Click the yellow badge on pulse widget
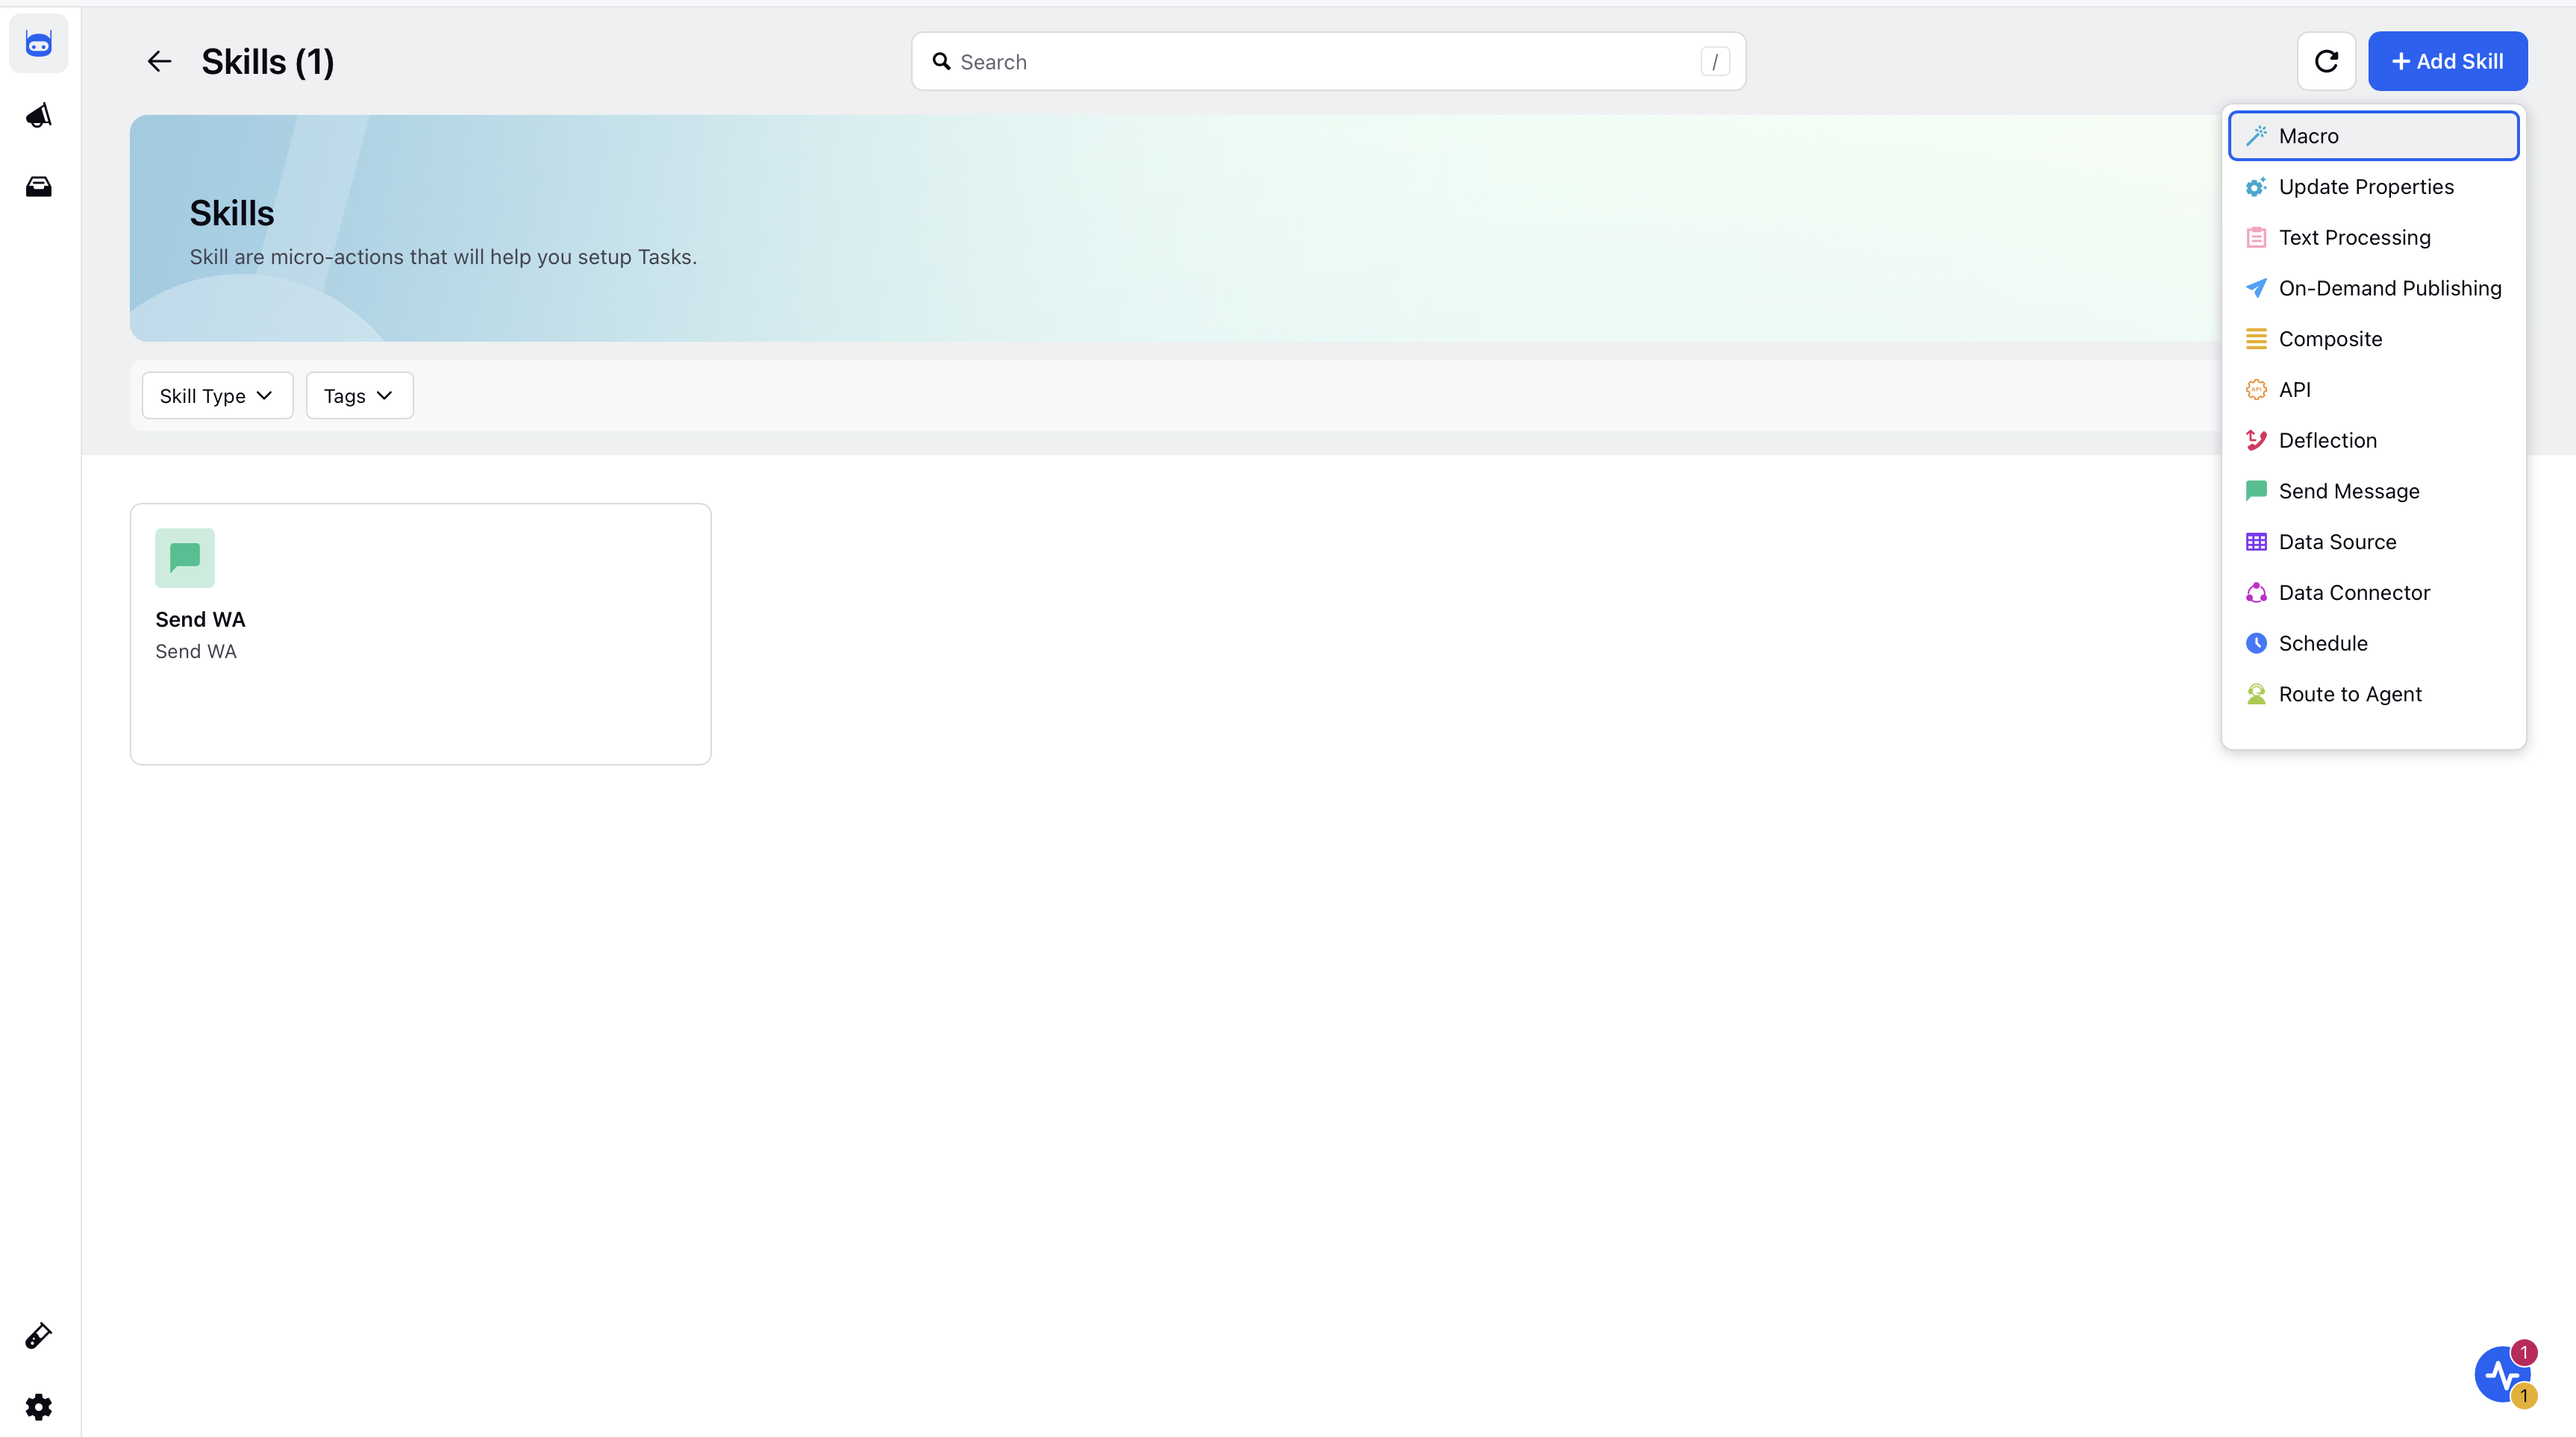Image resolution: width=2576 pixels, height=1437 pixels. pos(2524,1396)
